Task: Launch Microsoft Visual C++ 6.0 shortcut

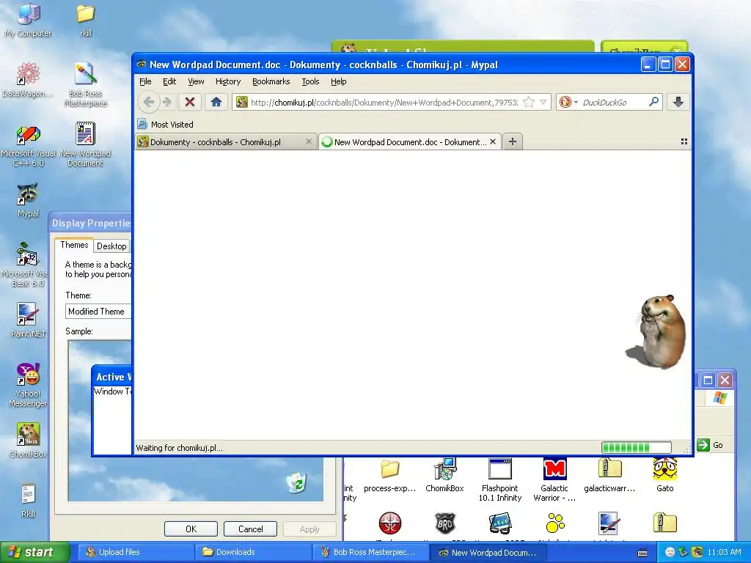Action: pyautogui.click(x=29, y=146)
